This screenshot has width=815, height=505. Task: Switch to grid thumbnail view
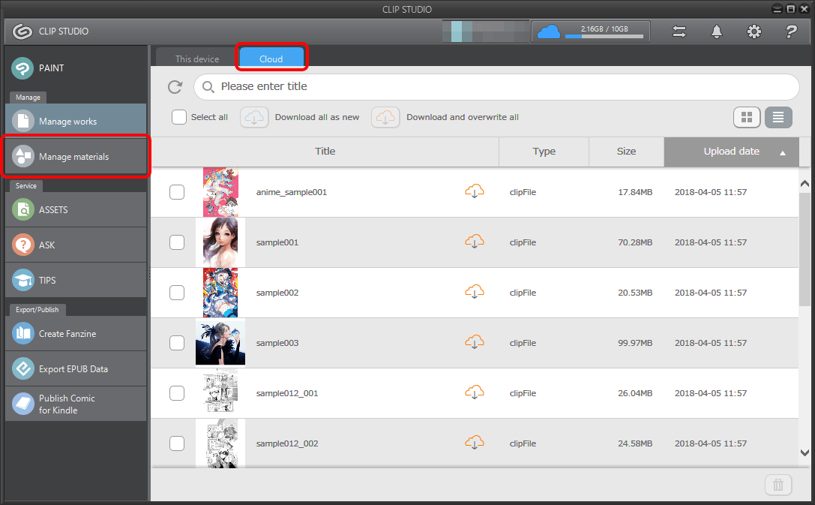click(x=747, y=117)
